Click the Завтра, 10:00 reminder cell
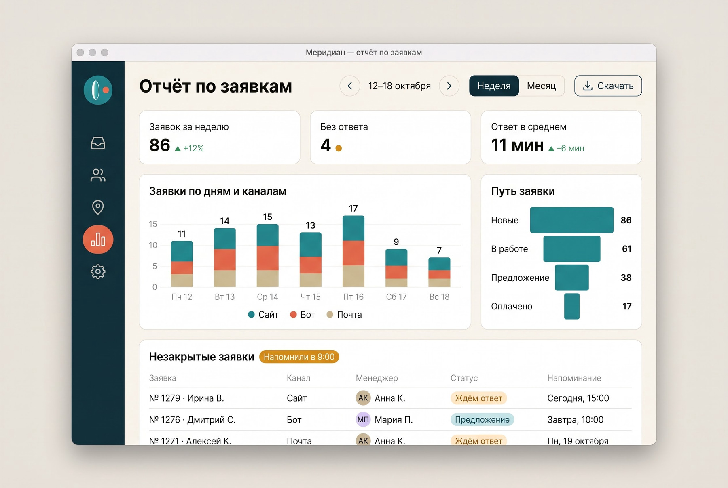The width and height of the screenshot is (728, 488). pos(575,420)
